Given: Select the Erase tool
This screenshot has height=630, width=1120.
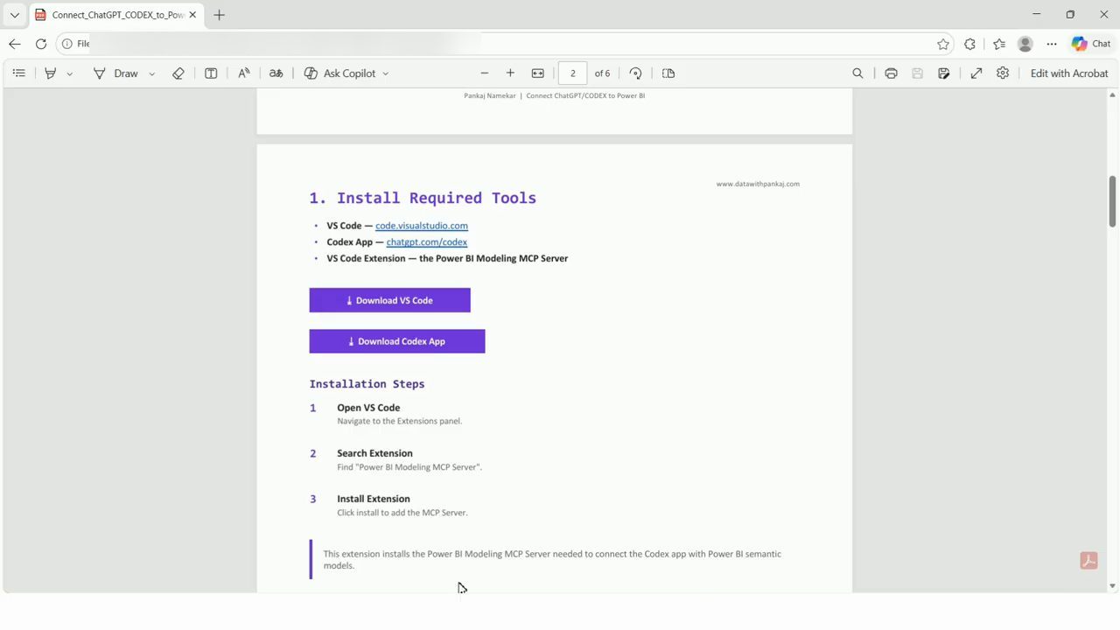Looking at the screenshot, I should click(178, 73).
